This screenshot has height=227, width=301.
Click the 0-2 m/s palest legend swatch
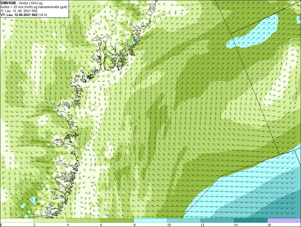[17, 220]
